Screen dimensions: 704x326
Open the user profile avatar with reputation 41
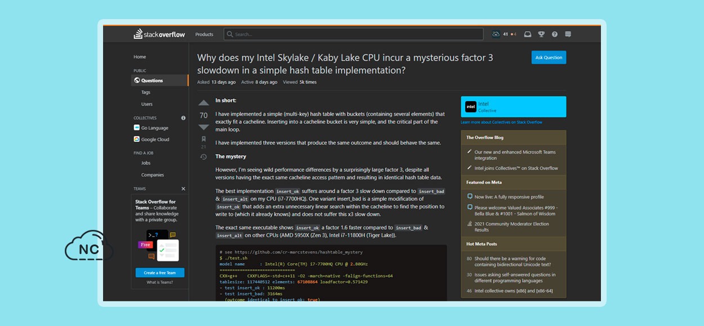(x=496, y=34)
